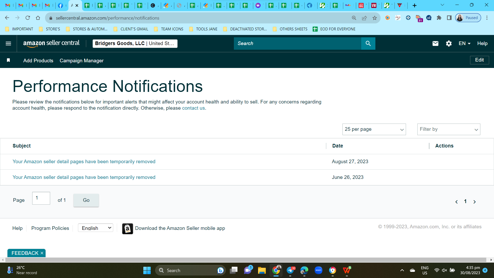Open the EN language dropdown
This screenshot has width=494, height=278.
point(464,44)
